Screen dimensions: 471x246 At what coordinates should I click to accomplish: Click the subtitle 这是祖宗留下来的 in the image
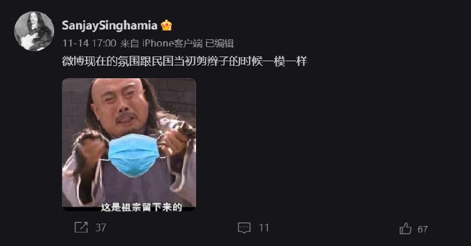[x=141, y=207]
